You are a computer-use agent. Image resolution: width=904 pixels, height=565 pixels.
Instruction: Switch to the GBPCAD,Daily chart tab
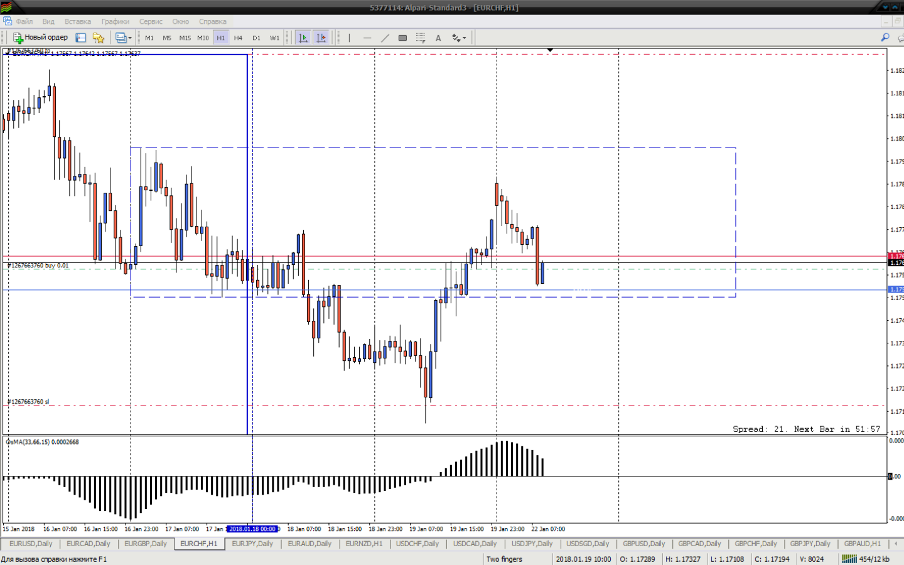click(x=700, y=544)
